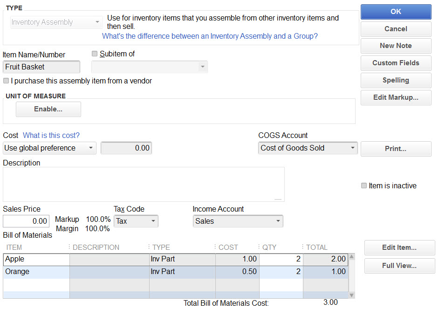Open the Income Account Sales dropdown
The image size is (439, 309).
click(238, 221)
